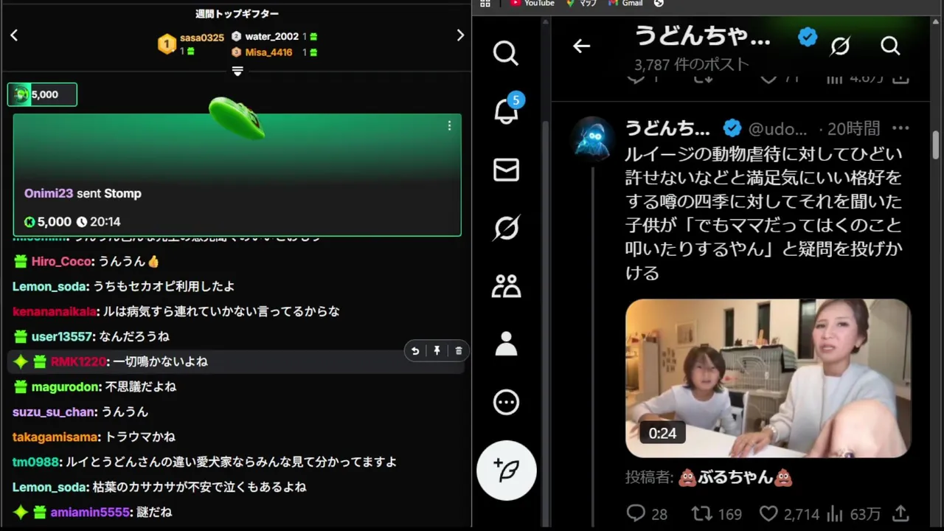Open the messages envelope in X sidebar

[x=506, y=170]
